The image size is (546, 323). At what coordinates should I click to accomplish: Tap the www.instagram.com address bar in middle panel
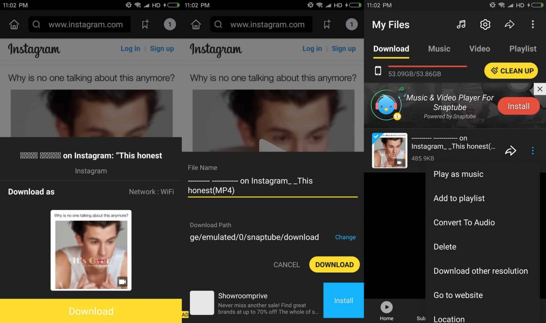pos(261,25)
